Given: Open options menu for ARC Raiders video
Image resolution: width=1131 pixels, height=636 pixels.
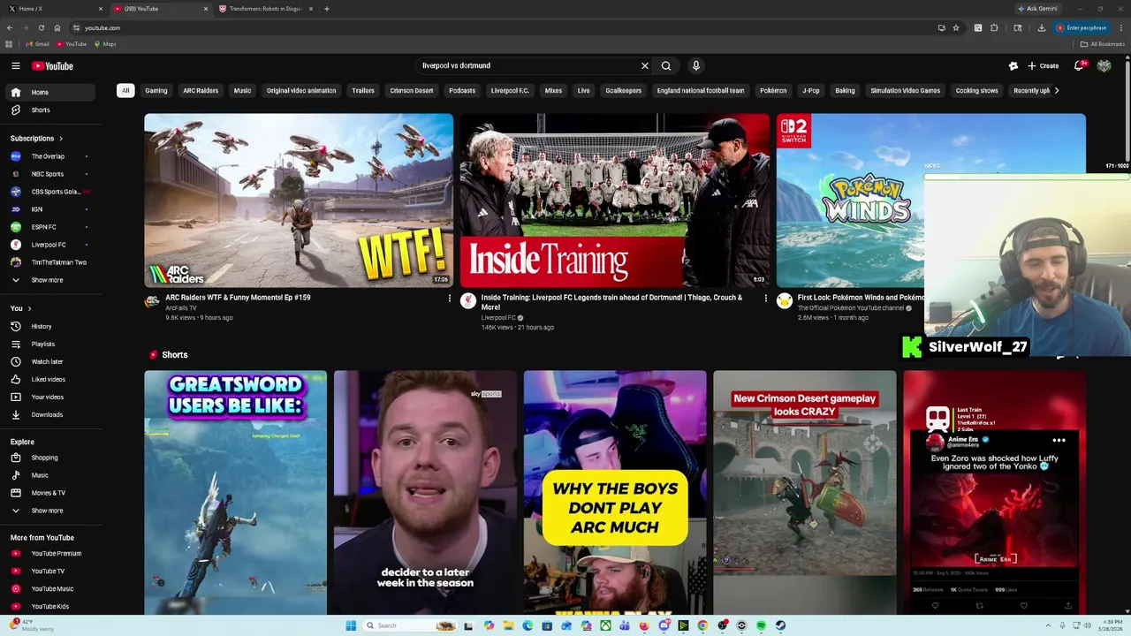Looking at the screenshot, I should coord(449,299).
